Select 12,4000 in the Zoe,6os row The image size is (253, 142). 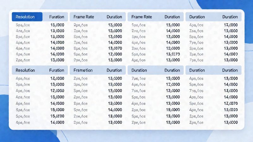pyautogui.click(x=173, y=48)
